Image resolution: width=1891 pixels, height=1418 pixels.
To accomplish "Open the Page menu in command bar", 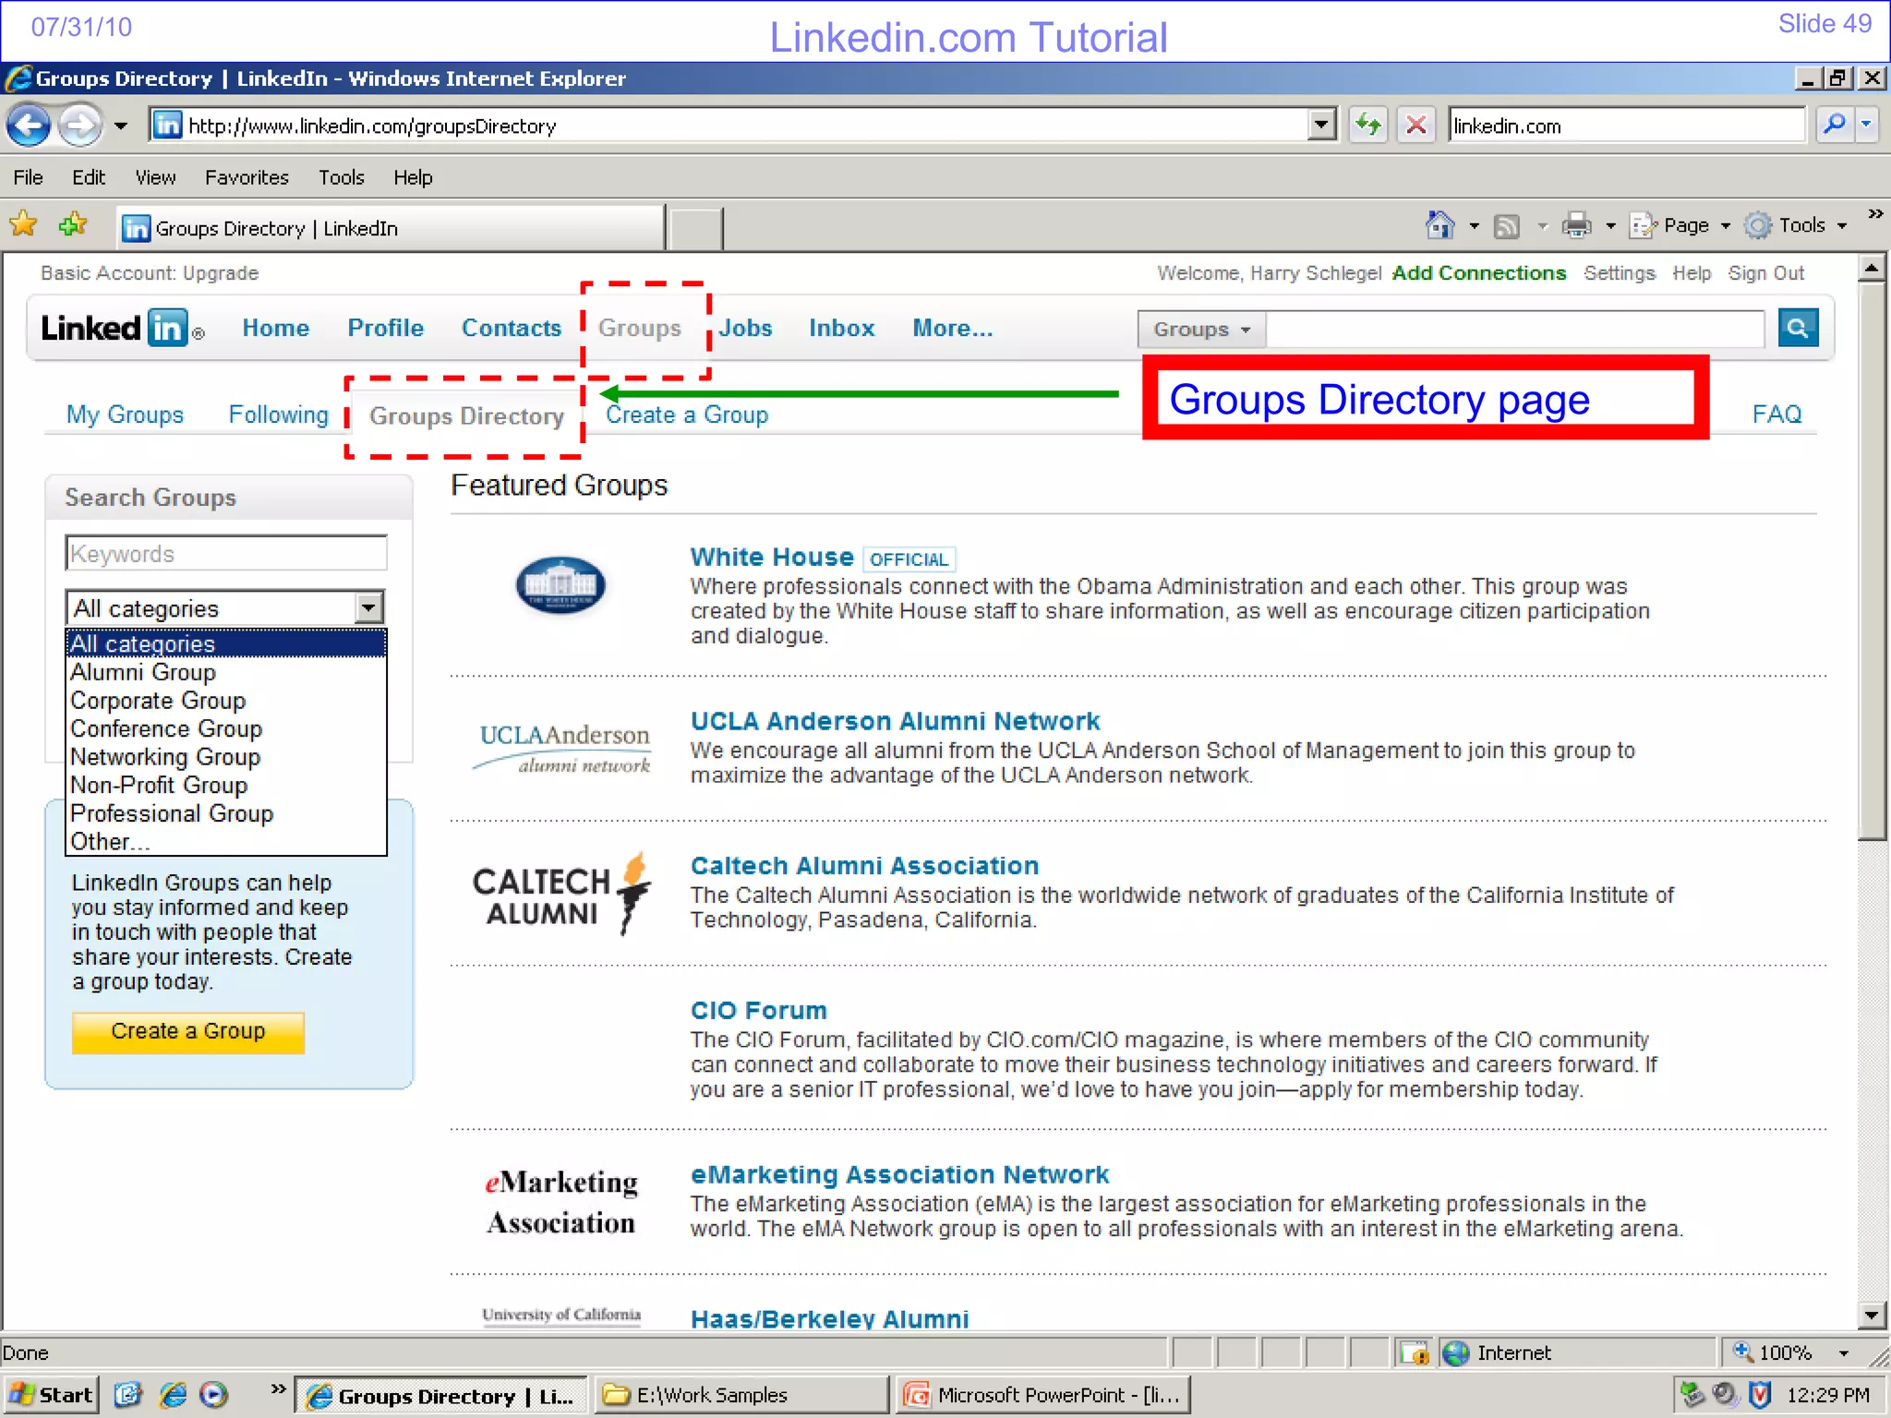I will (x=1680, y=225).
